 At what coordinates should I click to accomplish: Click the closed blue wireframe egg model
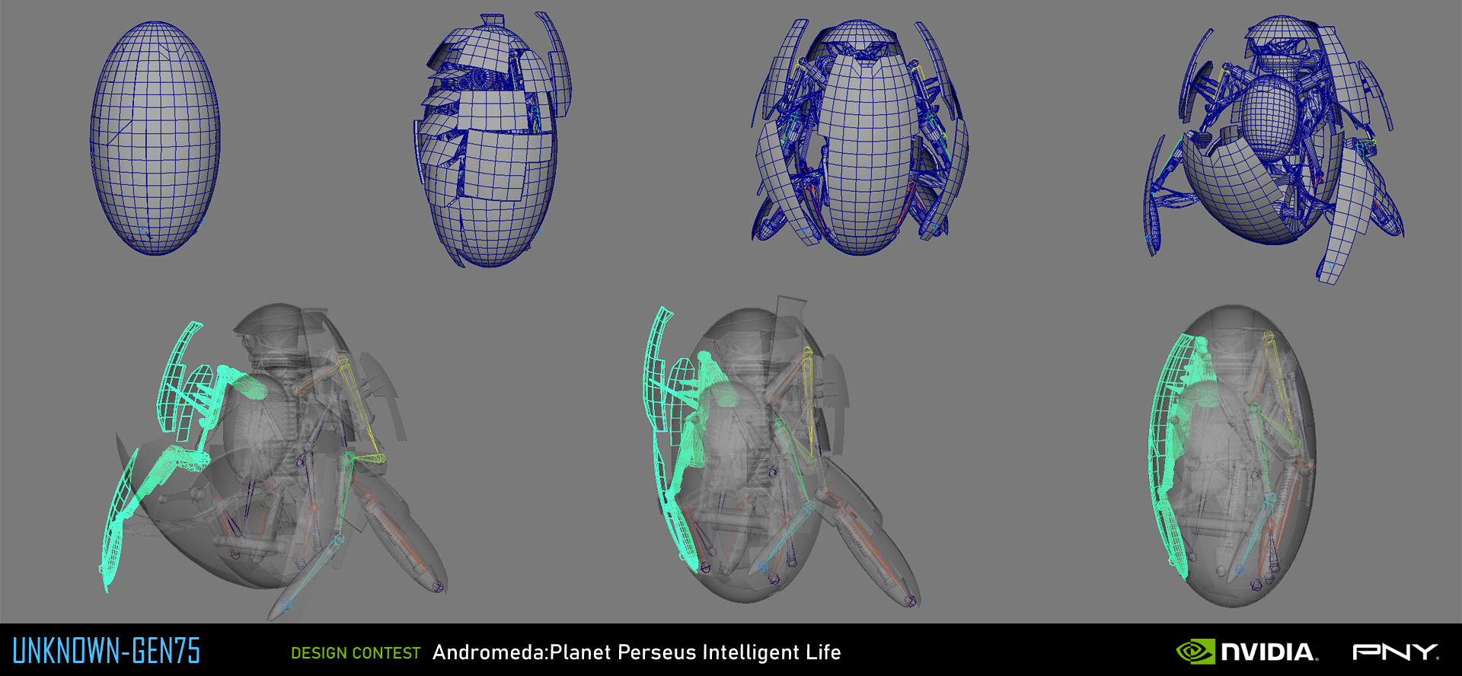(155, 138)
